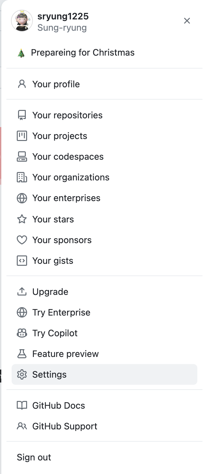
Task: Click the Settings gear icon
Action: pos(22,375)
